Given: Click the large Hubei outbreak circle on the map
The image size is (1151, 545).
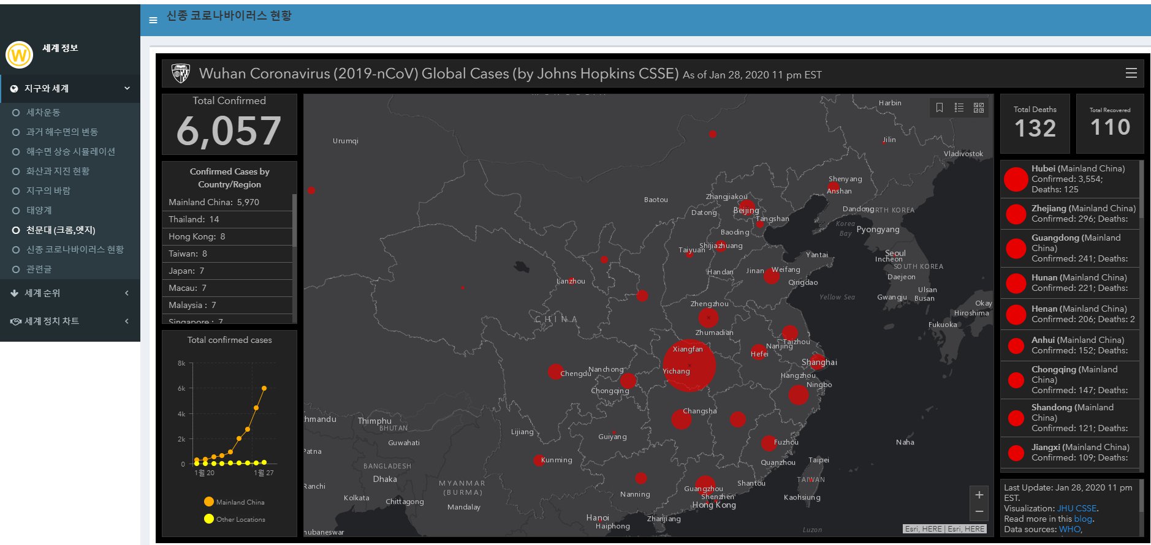Looking at the screenshot, I should 689,366.
